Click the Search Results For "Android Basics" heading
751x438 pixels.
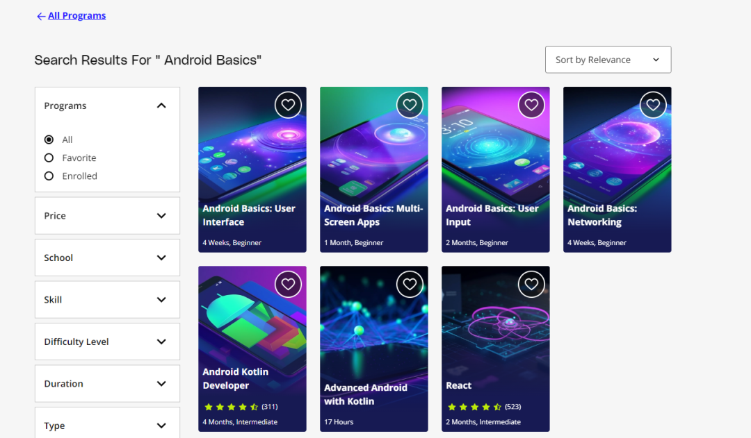148,60
